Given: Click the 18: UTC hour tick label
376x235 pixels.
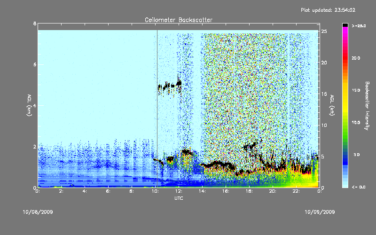Looking at the screenshot, I should (249, 191).
